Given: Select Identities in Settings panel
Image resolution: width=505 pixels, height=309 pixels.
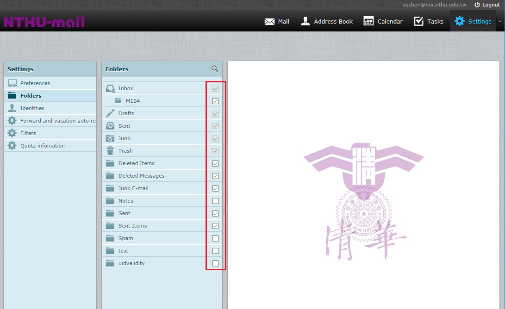Looking at the screenshot, I should point(32,108).
